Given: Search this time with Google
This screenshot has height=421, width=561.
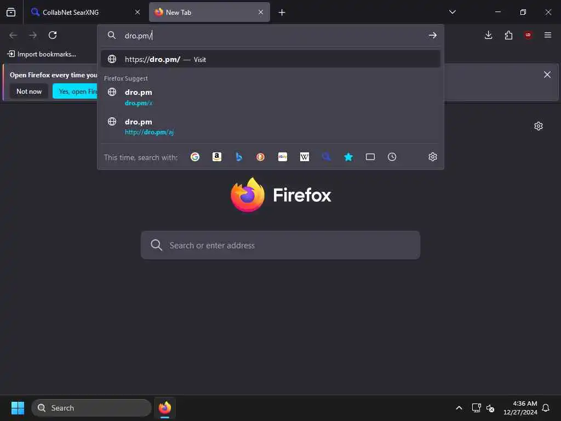Looking at the screenshot, I should point(195,157).
